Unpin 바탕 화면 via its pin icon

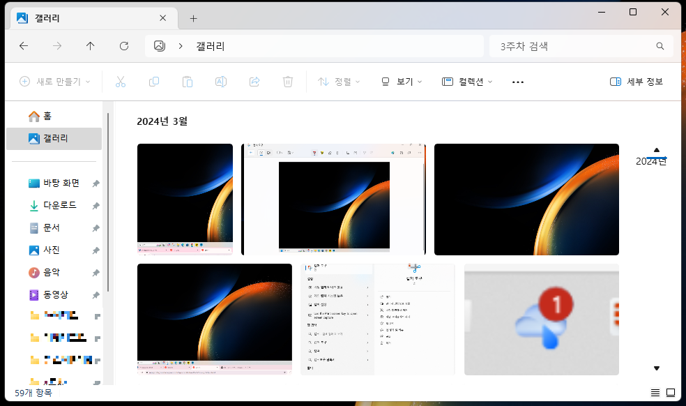click(x=96, y=183)
